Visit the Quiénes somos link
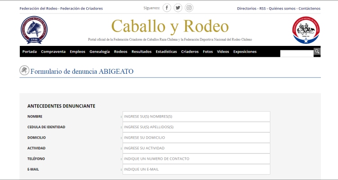This screenshot has width=338, height=180. click(x=282, y=9)
